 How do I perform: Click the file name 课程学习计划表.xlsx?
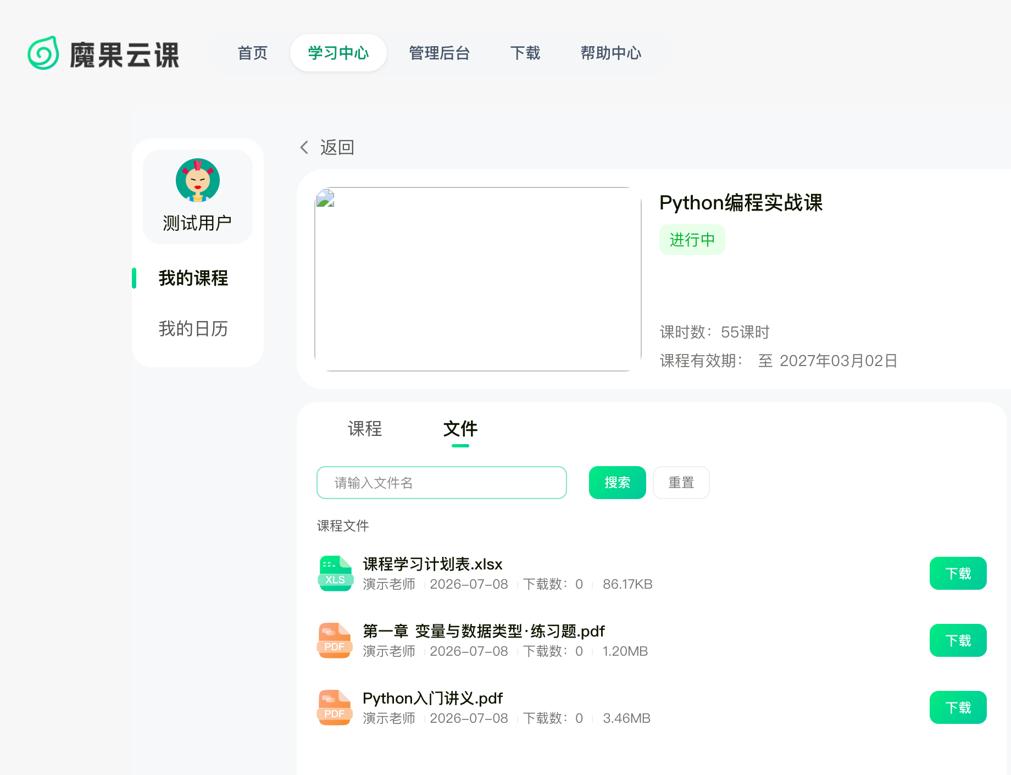[433, 564]
